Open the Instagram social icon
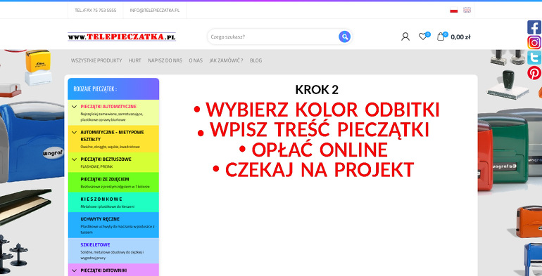This screenshot has width=542, height=276. pyautogui.click(x=534, y=42)
